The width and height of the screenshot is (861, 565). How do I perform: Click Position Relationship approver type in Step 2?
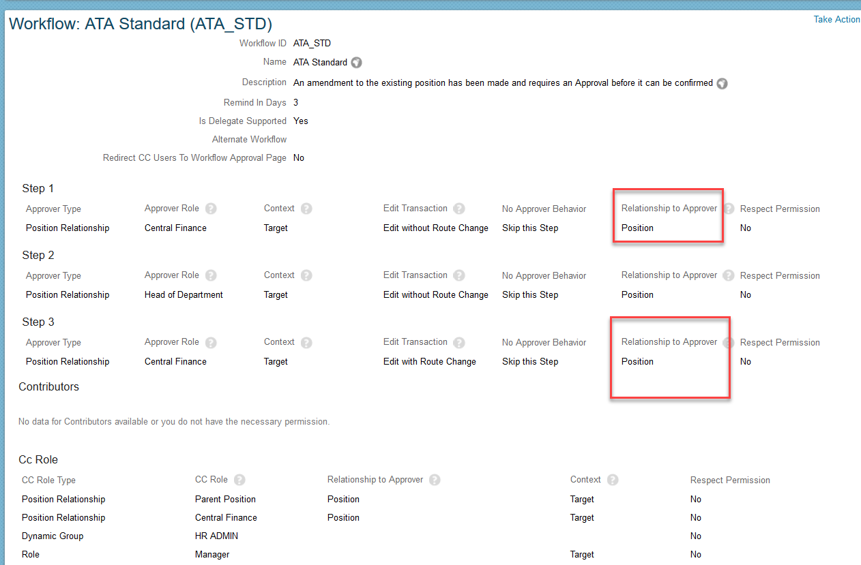point(68,295)
